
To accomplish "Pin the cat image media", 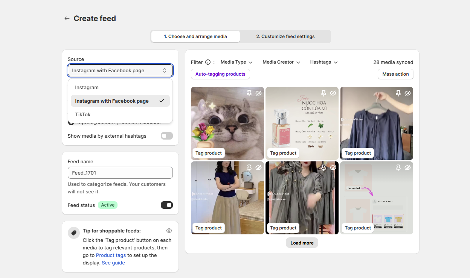I will tap(249, 93).
